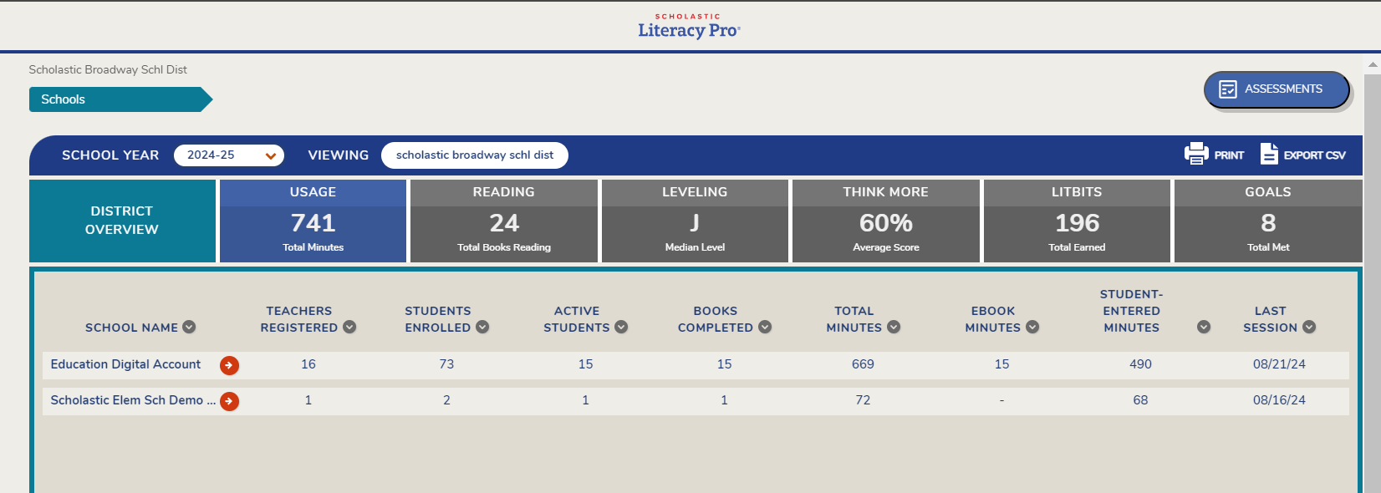Click the Assessments button label
1381x493 pixels.
(x=1283, y=89)
